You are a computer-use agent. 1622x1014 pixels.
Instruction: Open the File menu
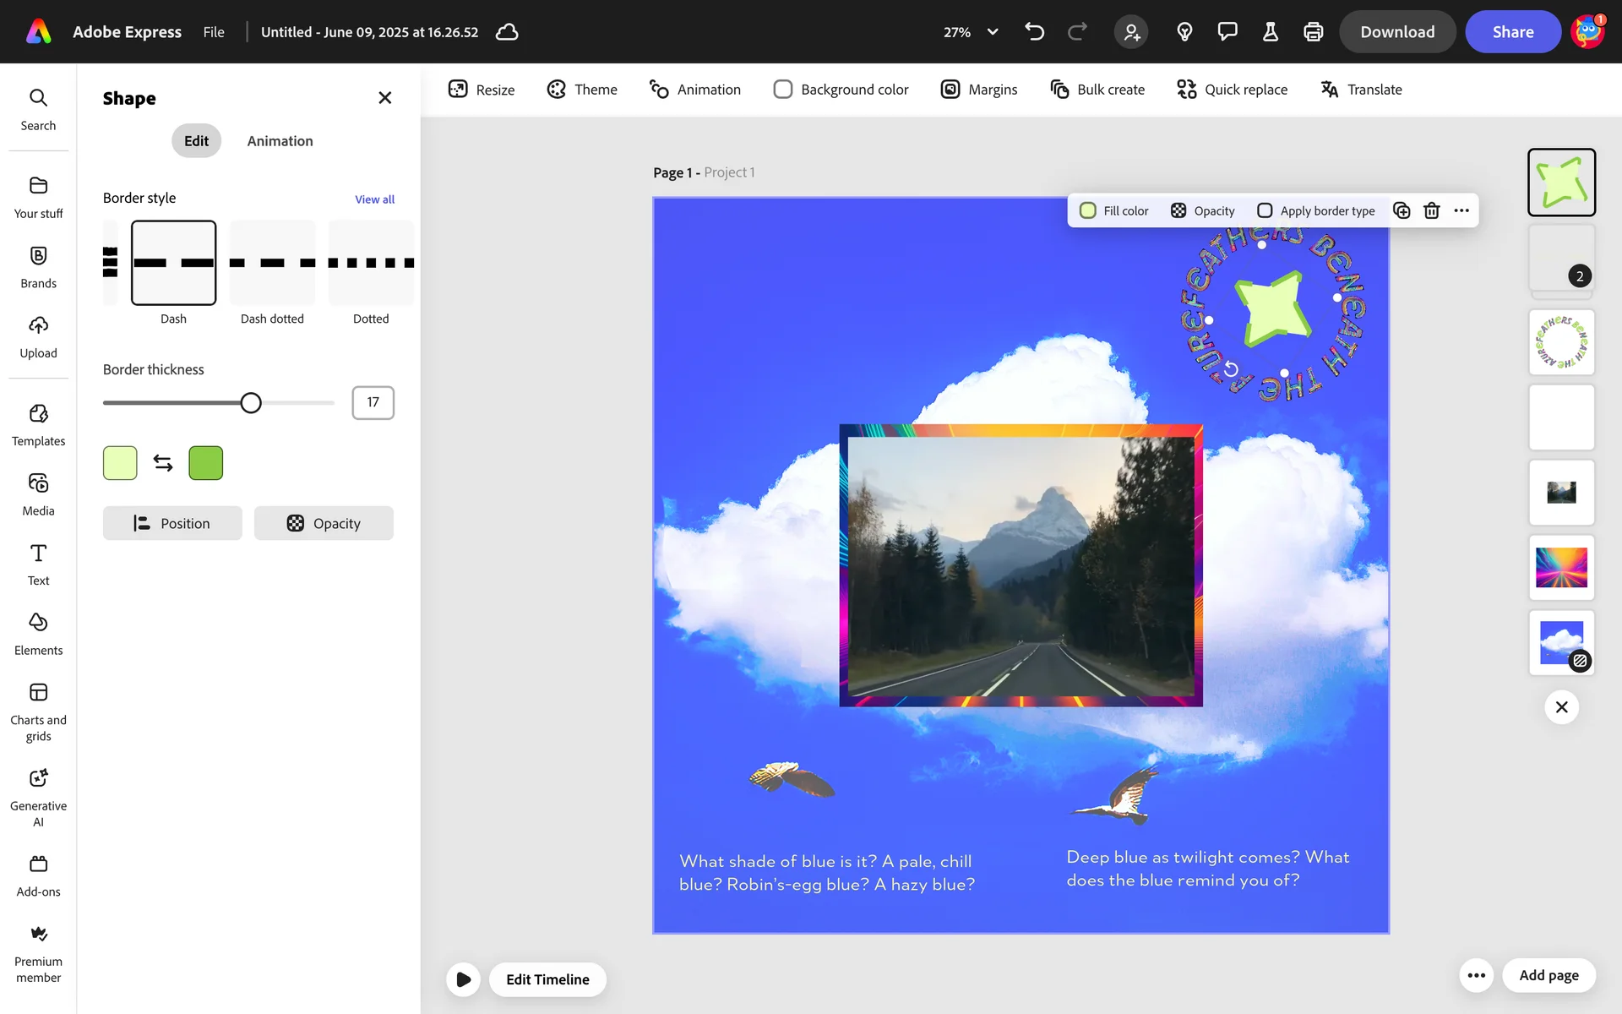coord(214,32)
